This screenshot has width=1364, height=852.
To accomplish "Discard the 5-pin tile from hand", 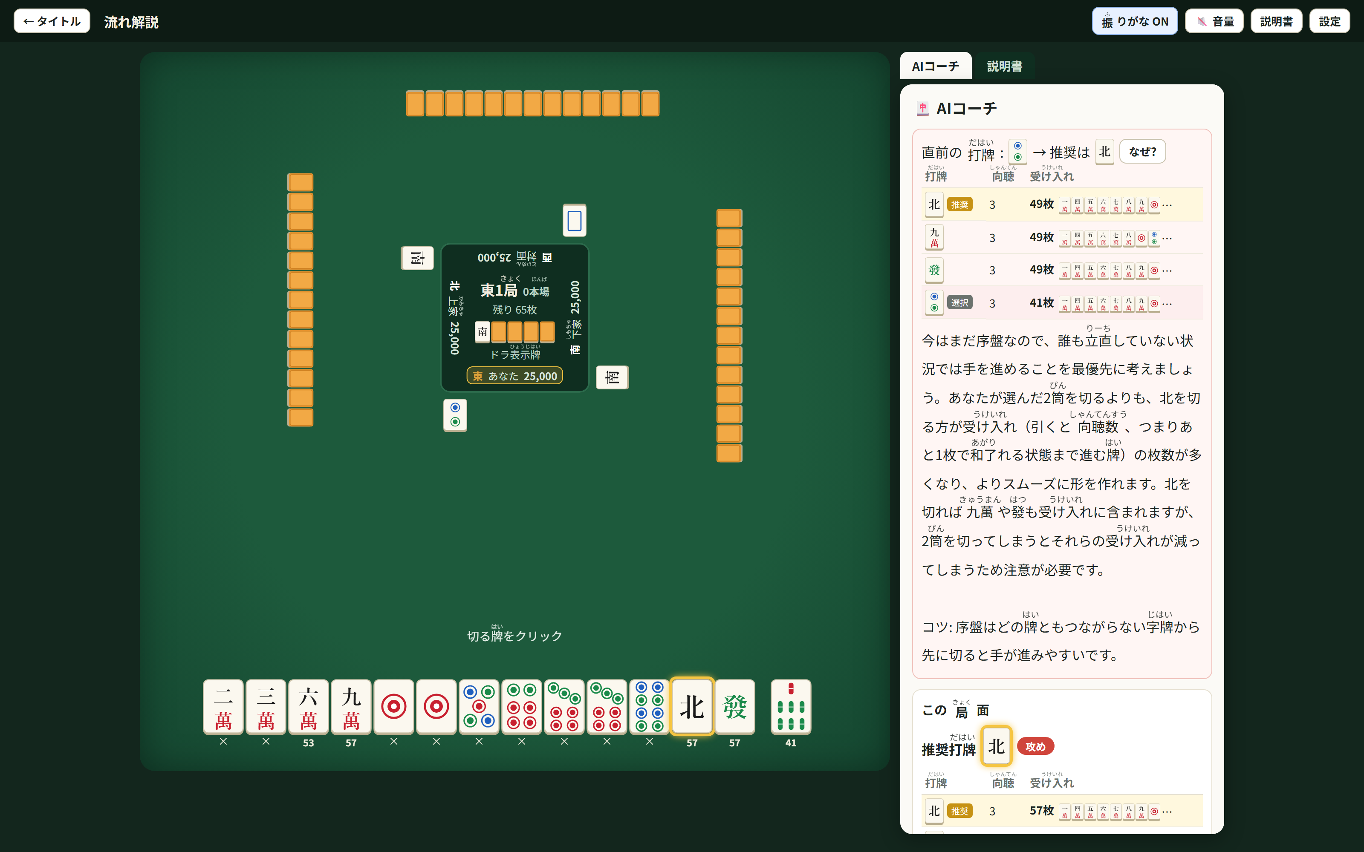I will coord(479,707).
